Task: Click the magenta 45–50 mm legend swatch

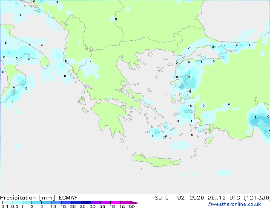Action: (x=125, y=203)
